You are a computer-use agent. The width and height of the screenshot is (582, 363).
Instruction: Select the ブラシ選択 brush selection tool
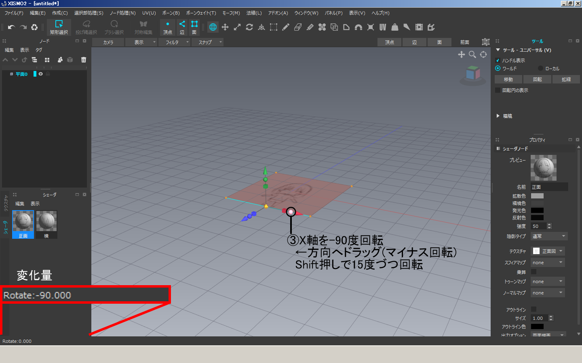pos(114,27)
